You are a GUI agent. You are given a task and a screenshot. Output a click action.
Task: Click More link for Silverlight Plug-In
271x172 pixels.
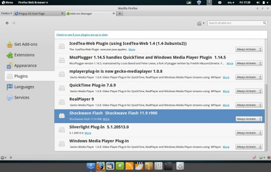88,133
